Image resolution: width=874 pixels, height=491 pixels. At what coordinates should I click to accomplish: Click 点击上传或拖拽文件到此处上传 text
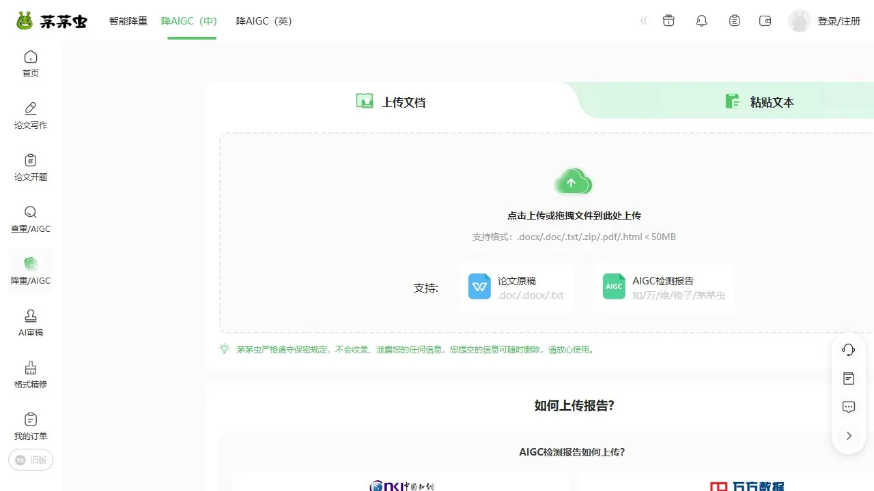tap(574, 215)
